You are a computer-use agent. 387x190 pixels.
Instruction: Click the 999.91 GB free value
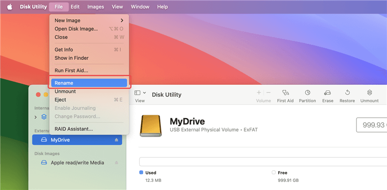[x=288, y=180]
